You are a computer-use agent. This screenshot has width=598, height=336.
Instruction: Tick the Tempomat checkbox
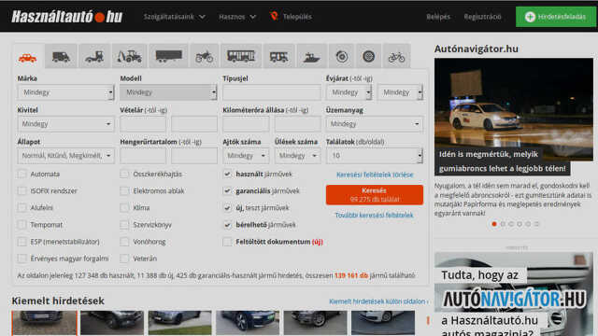click(22, 225)
